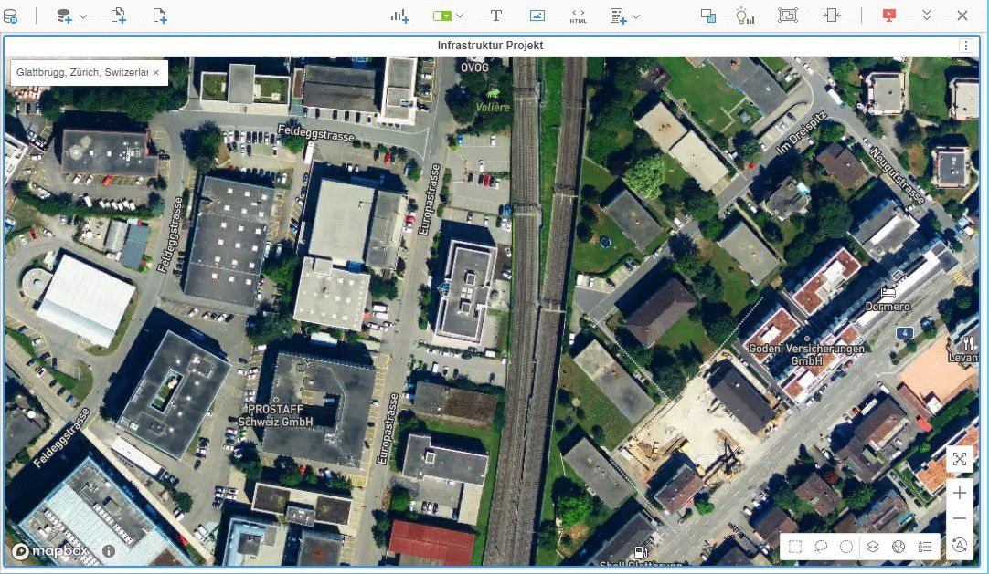Click the Mapbox attribution link
This screenshot has width=989, height=574.
tap(49, 551)
